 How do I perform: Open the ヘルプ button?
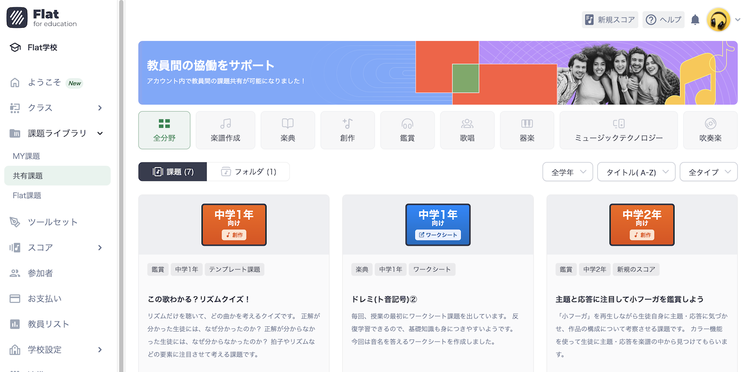(663, 20)
